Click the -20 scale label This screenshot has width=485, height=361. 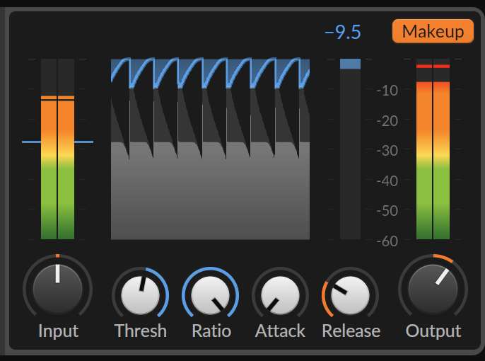pyautogui.click(x=387, y=121)
